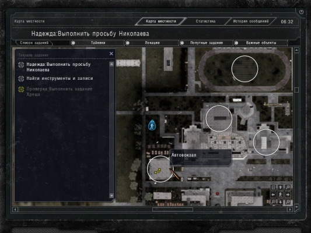Select the Проверка: Выполнить задание Хряща task
This screenshot has height=233, width=311.
[x=60, y=91]
